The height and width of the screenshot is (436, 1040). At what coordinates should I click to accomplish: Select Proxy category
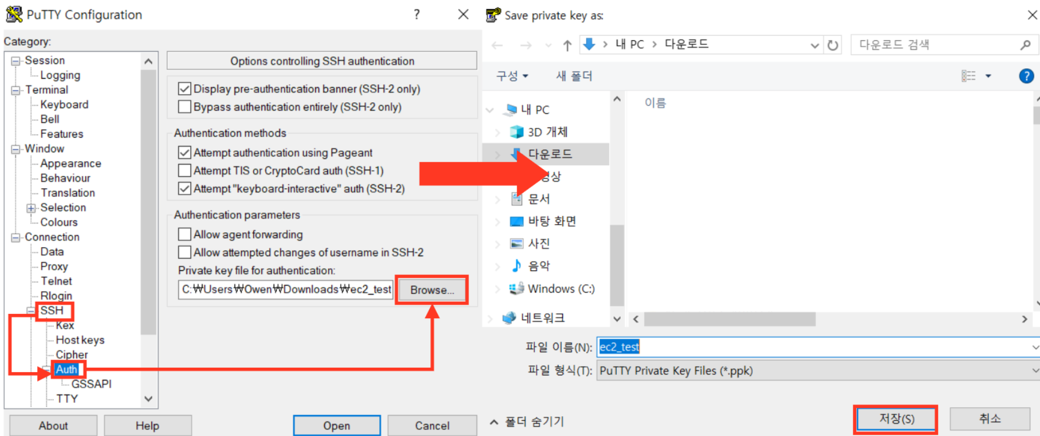tap(54, 266)
